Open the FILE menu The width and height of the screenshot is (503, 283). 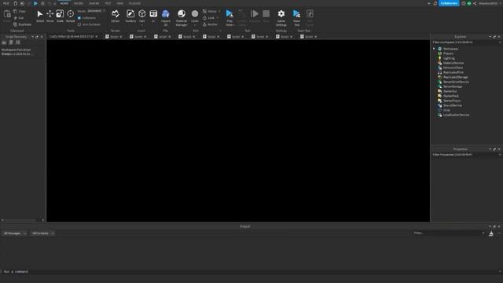point(6,3)
